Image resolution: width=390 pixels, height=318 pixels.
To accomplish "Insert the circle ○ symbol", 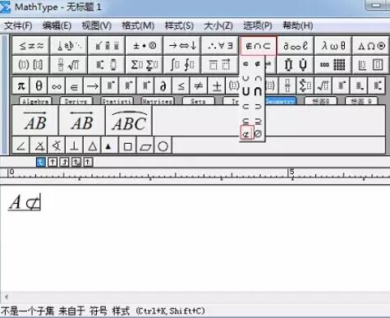I will (163, 145).
